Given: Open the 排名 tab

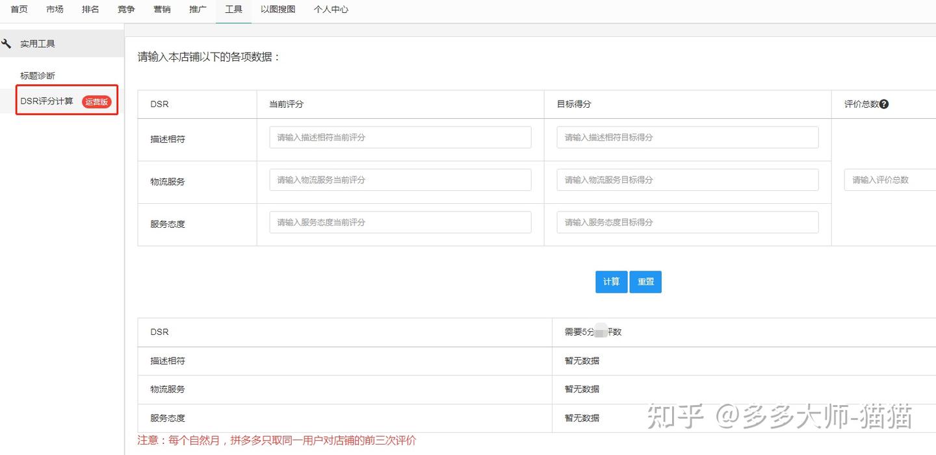Looking at the screenshot, I should point(91,10).
